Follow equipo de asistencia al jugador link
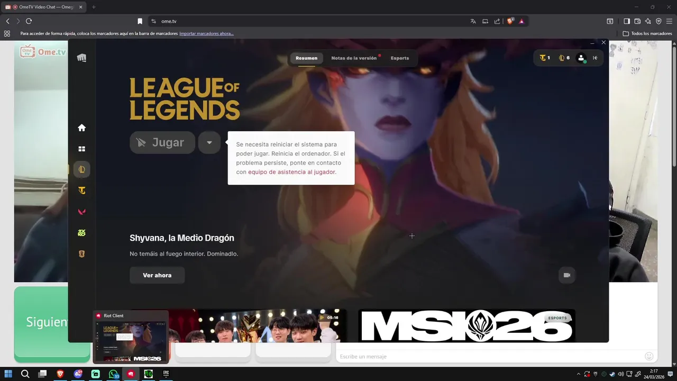Viewport: 677px width, 381px height. click(291, 172)
